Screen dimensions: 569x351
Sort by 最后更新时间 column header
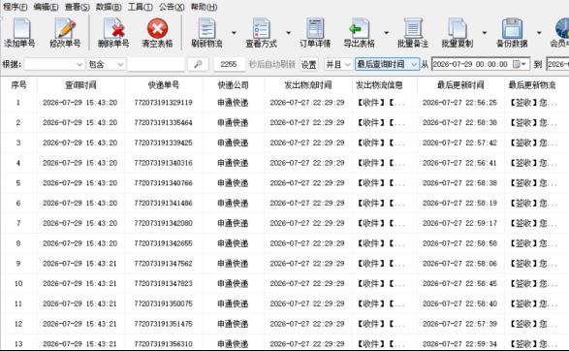460,85
